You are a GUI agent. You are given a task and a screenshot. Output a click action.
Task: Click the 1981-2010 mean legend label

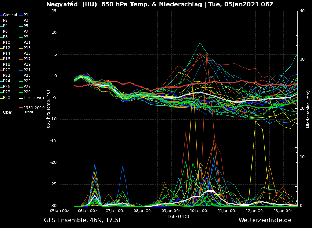click(34, 110)
